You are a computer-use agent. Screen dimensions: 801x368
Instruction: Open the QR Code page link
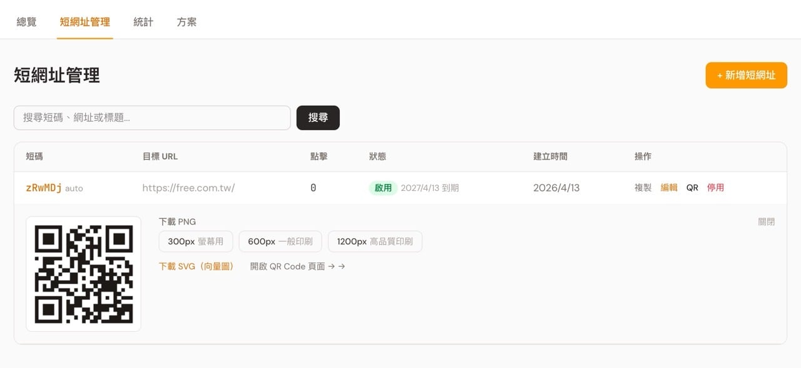click(297, 267)
